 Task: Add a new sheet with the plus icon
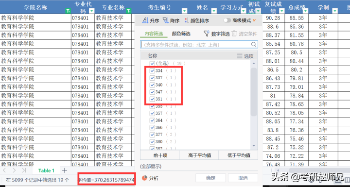point(65,170)
